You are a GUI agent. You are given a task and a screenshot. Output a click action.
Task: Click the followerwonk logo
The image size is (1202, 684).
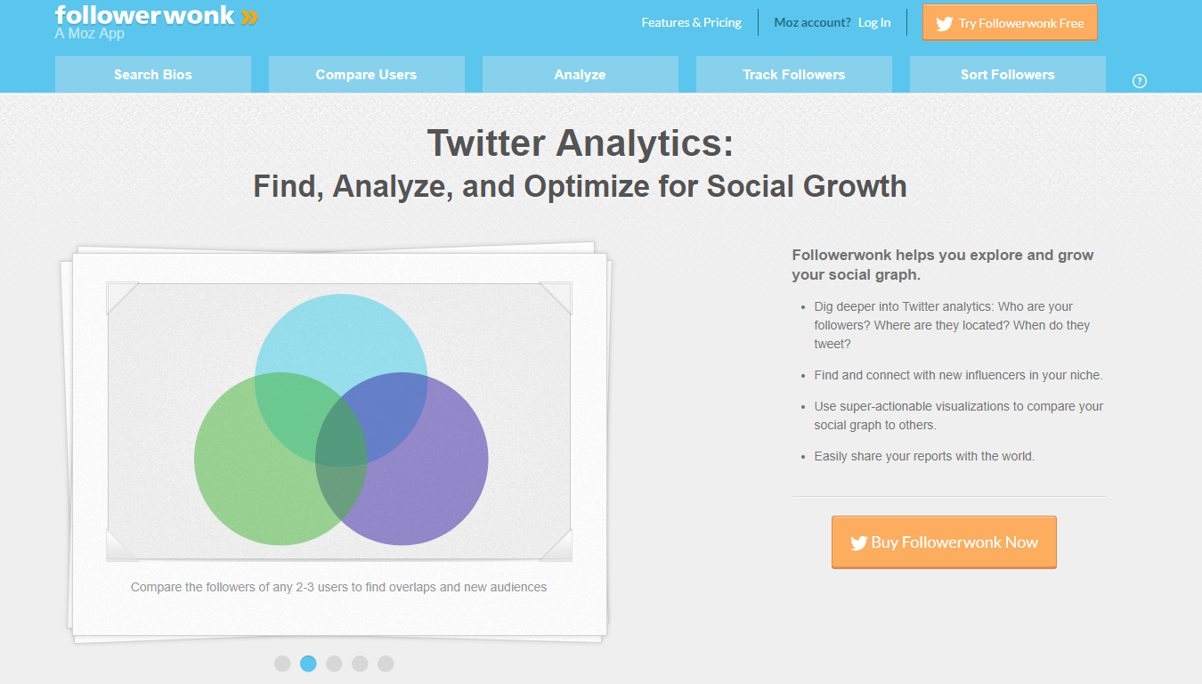pyautogui.click(x=142, y=15)
